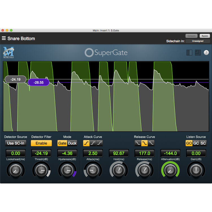Select the first release curve shape
212x212 pixels.
138,143
